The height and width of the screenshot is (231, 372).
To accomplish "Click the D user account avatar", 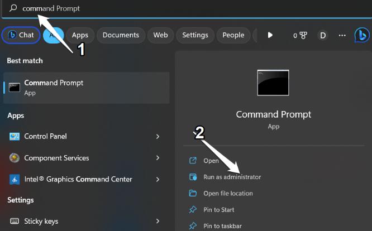I will click(322, 35).
